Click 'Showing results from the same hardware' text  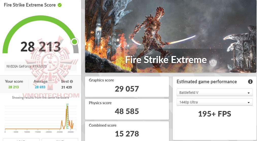(41, 98)
